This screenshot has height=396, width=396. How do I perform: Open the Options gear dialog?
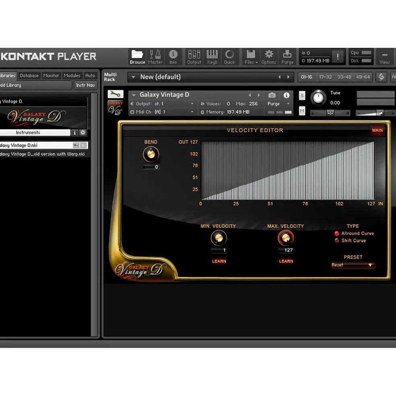tap(268, 57)
